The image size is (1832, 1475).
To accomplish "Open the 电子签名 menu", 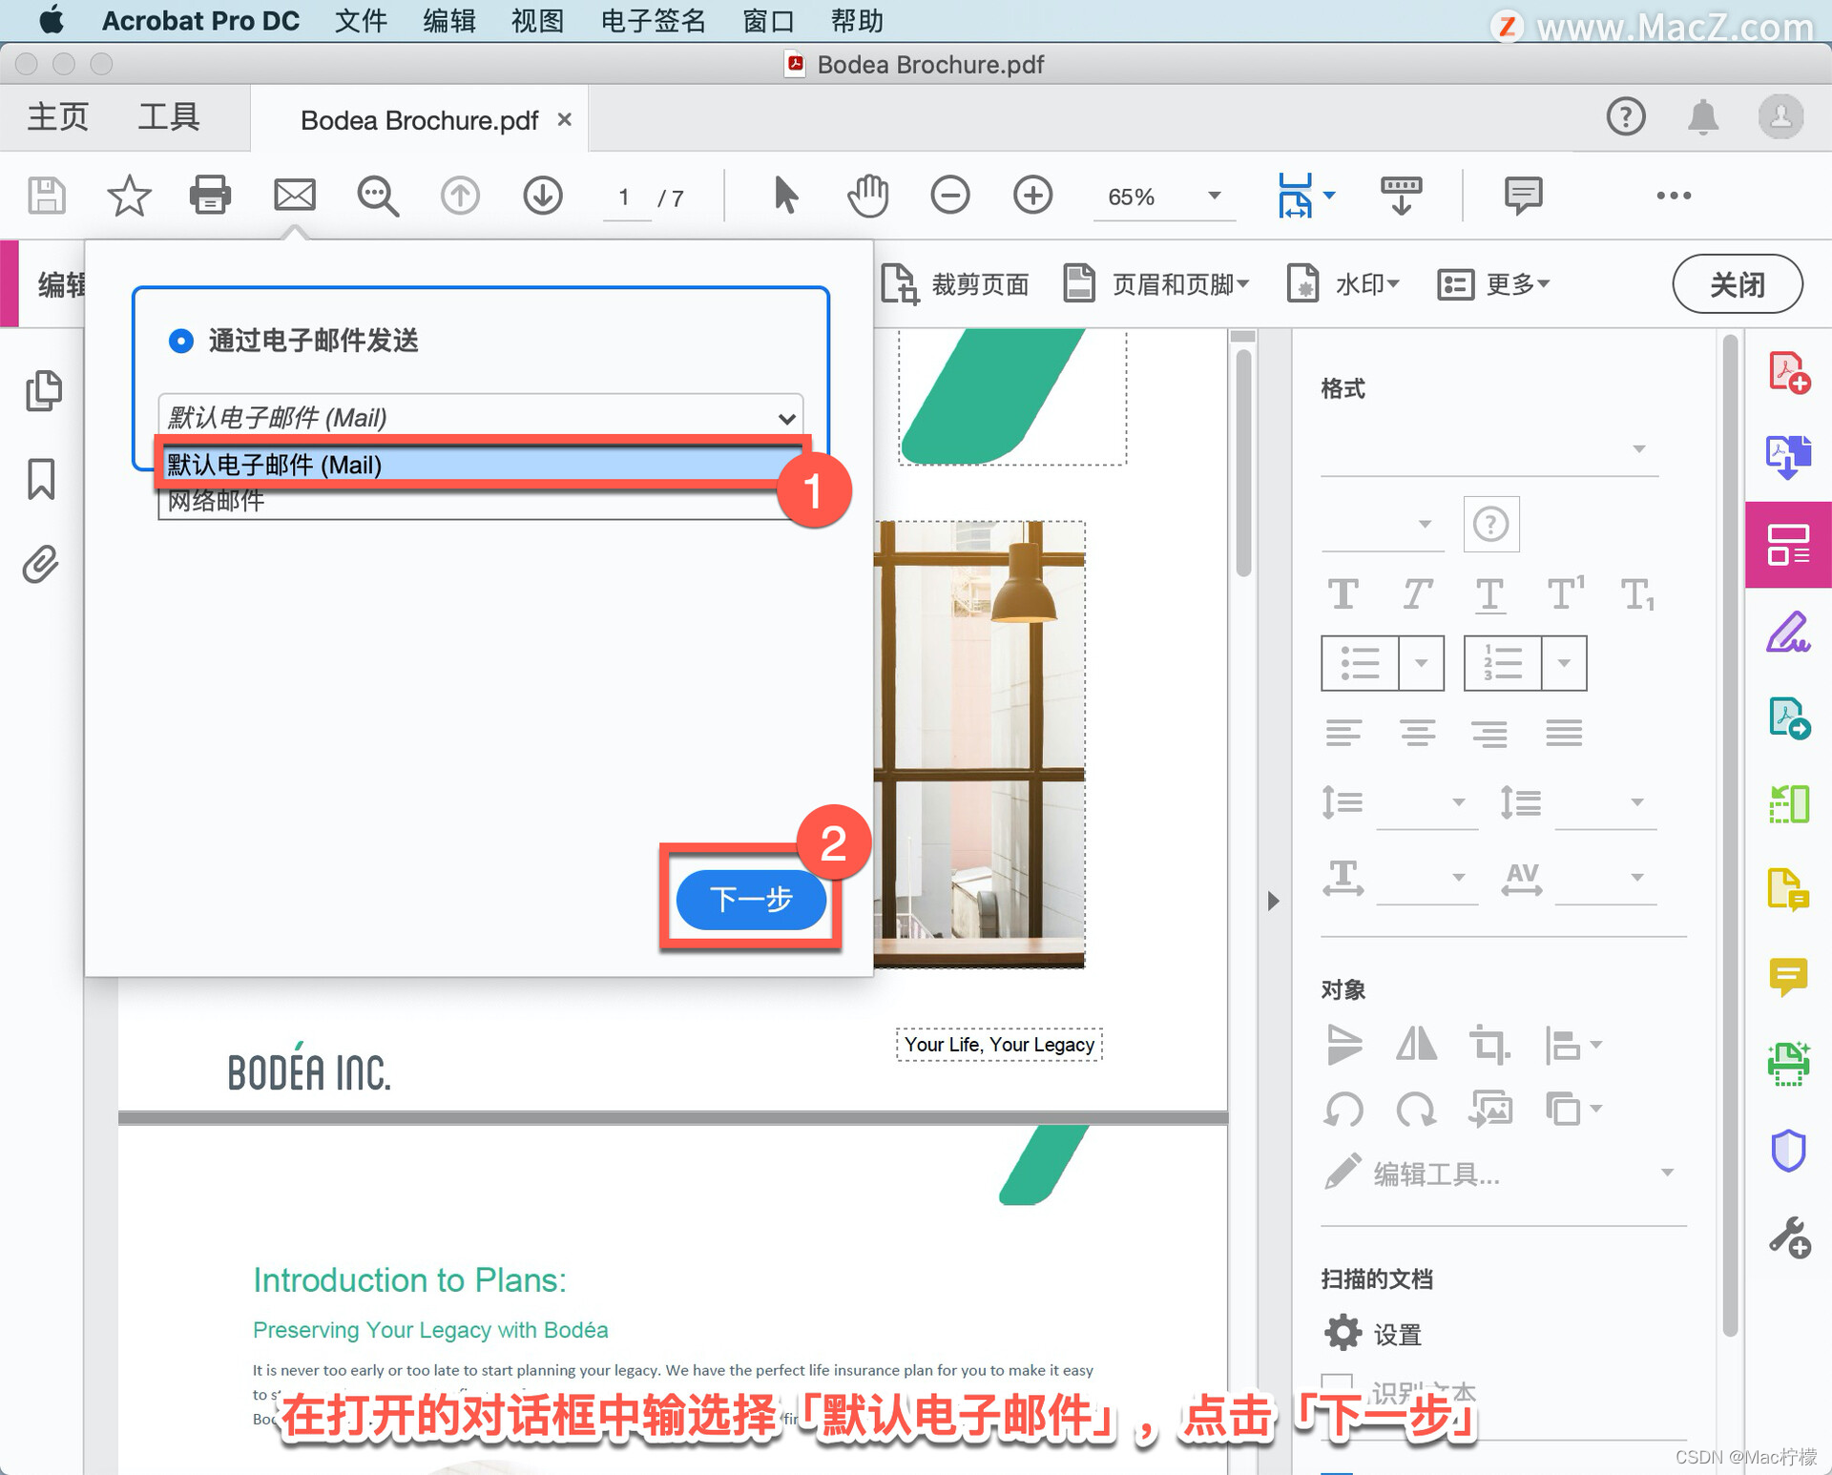I will tap(653, 21).
